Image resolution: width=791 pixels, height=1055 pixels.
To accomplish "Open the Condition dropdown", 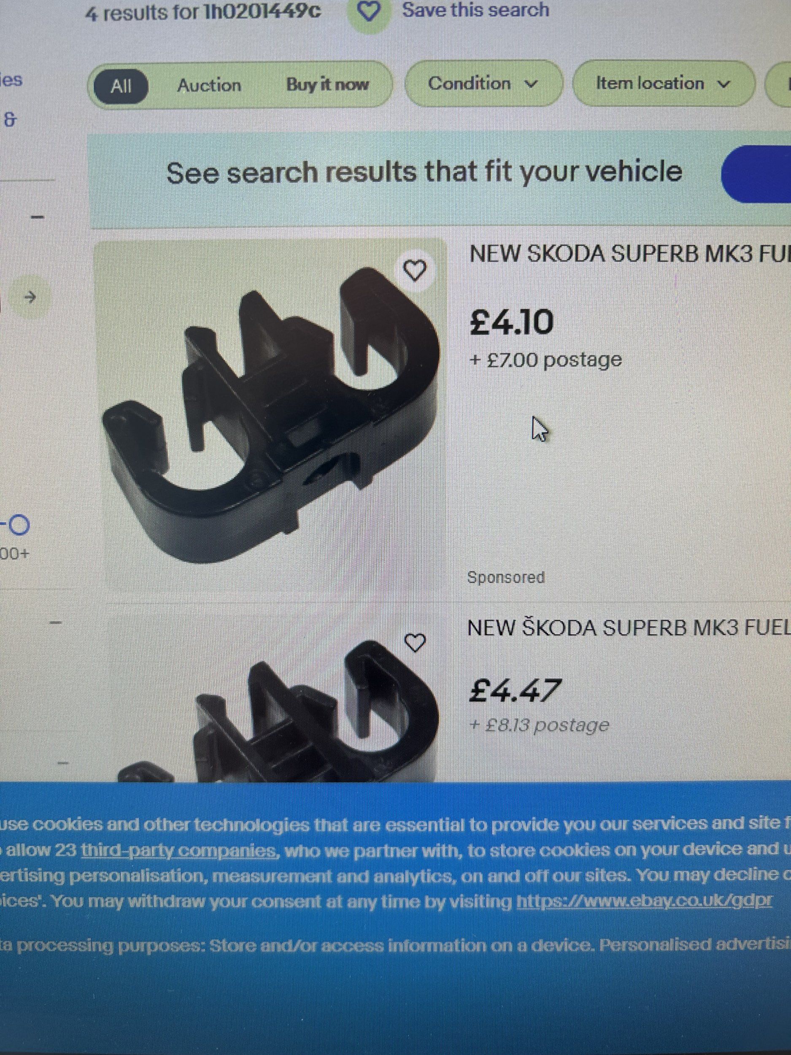I will click(x=483, y=84).
